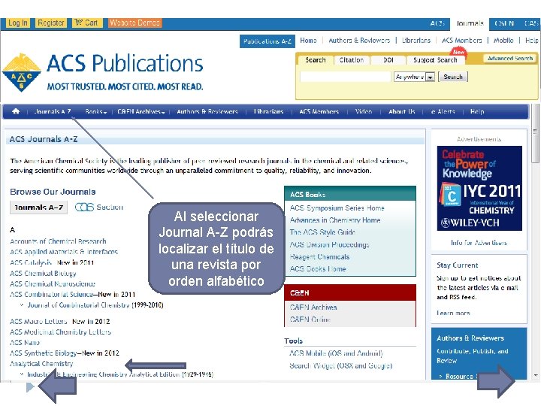Viewport: 541px width, 406px height.
Task: Expand the C&EN Archives dropdown menu
Action: 141,111
